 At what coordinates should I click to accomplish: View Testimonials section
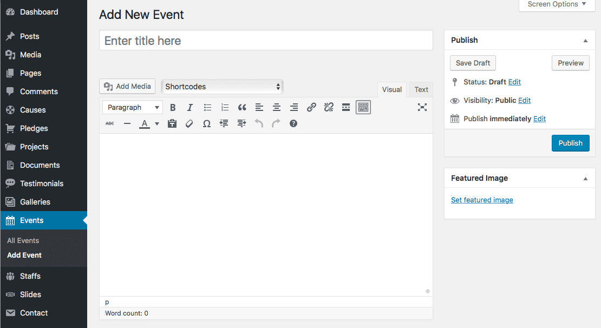[44, 183]
